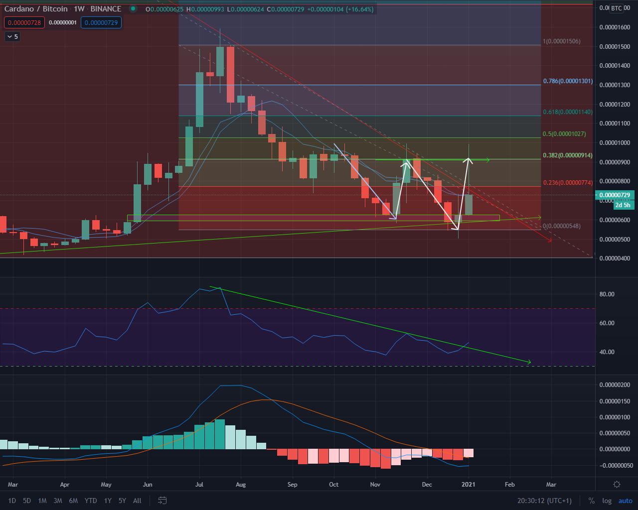This screenshot has height=510, width=638.
Task: Click the green market status dot
Action: [133, 9]
